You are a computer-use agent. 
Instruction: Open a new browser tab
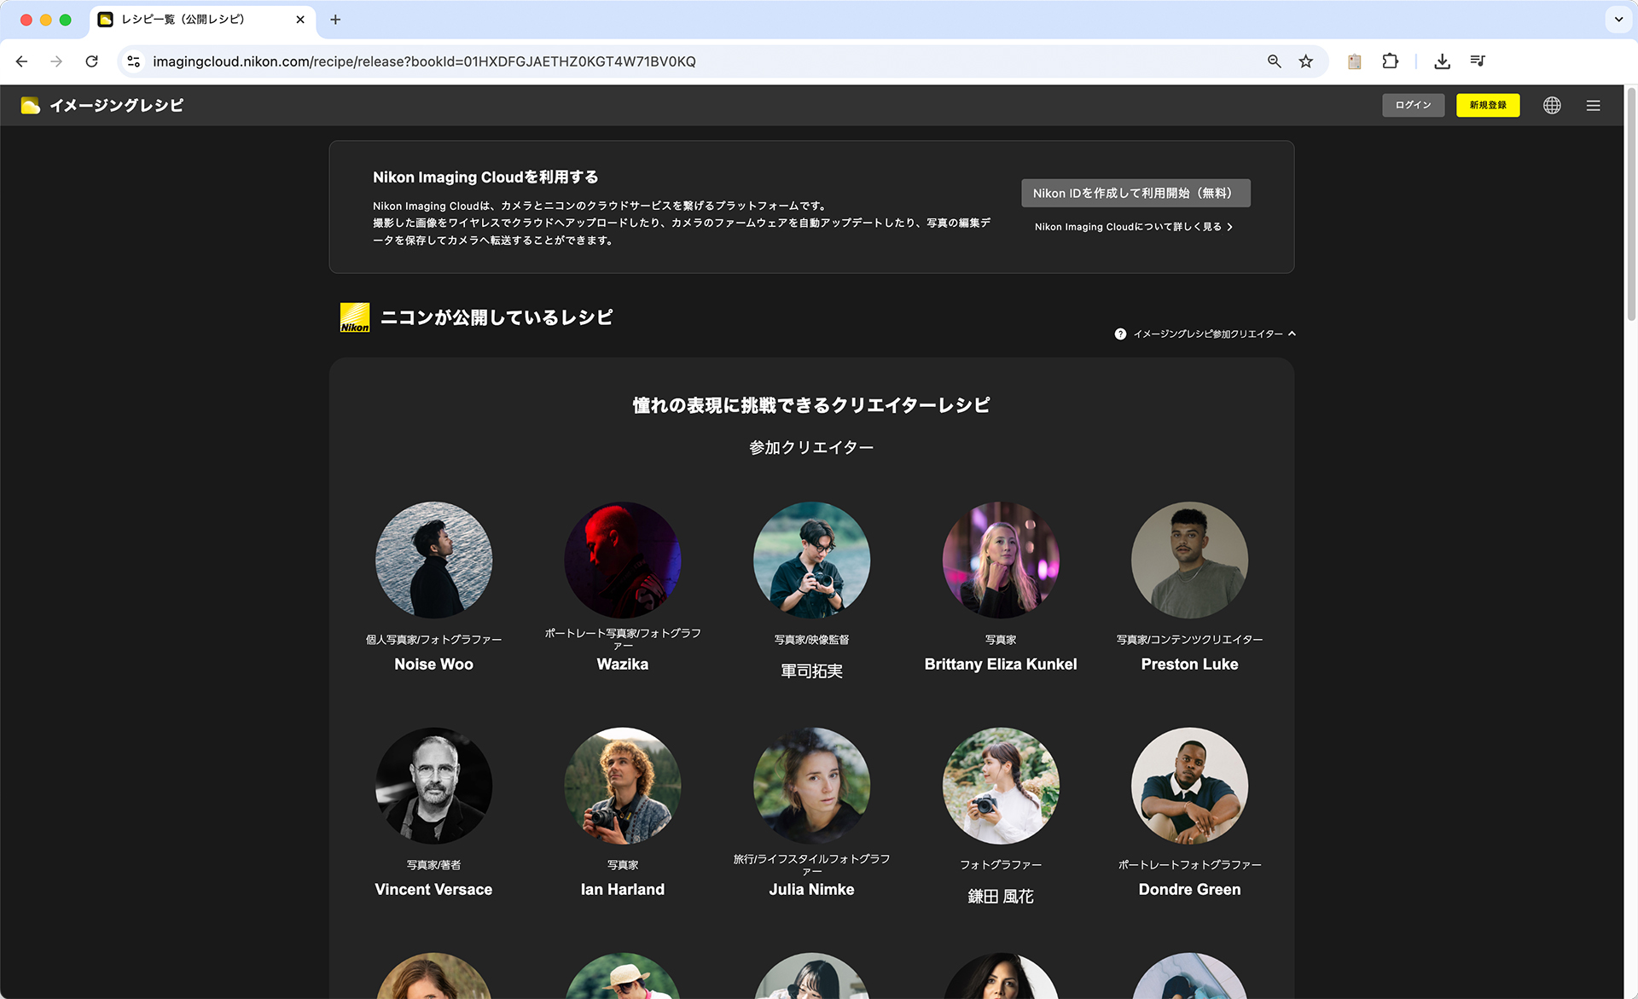point(335,19)
